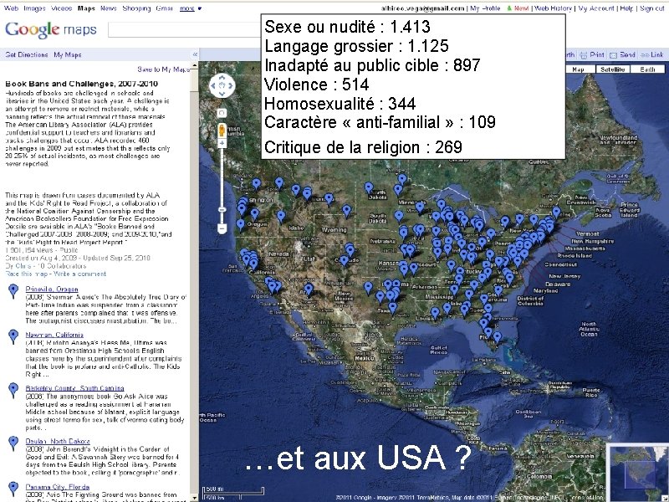Click Write a comment link
This screenshot has width=669, height=502.
point(79,274)
